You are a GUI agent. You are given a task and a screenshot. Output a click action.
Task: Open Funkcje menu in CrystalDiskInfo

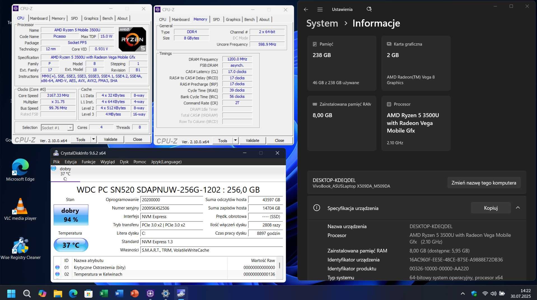point(88,162)
